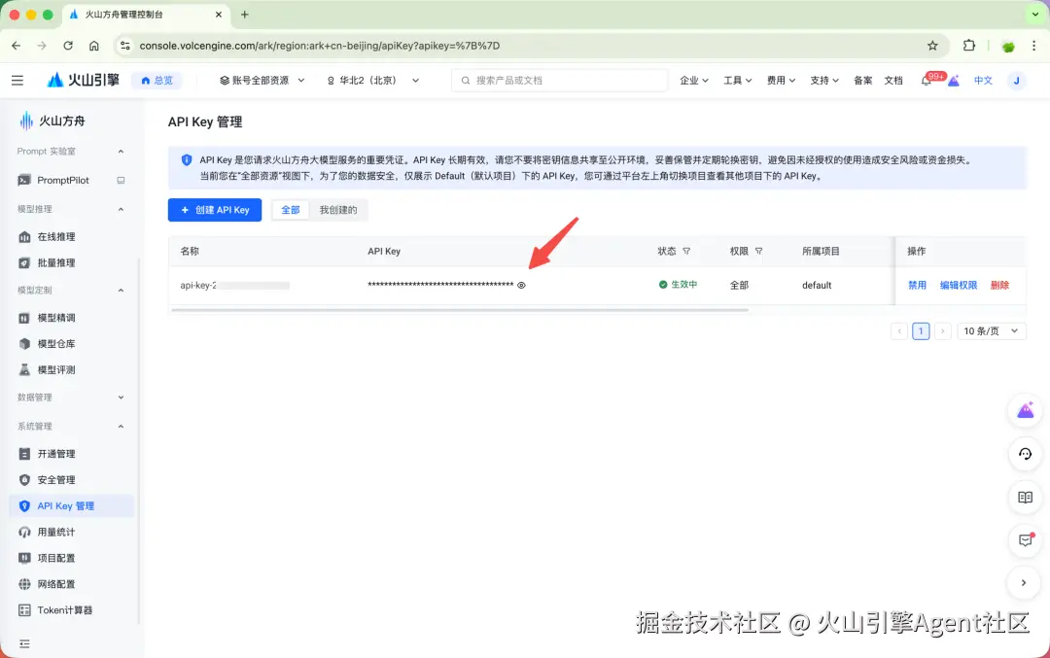
Task: Open the hamburger menu beside Volcengine logo
Action: coord(17,81)
